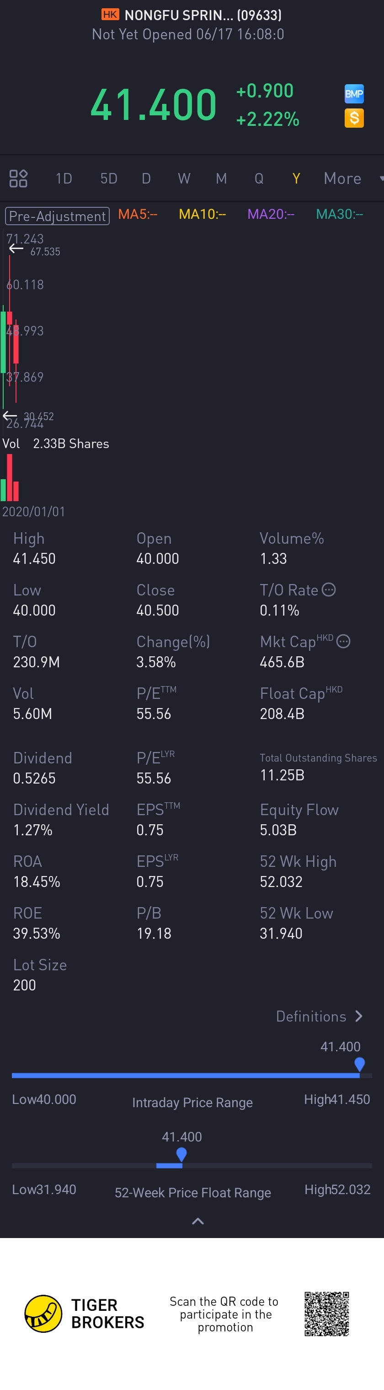Tap the blue BMP badge icon
This screenshot has height=1390, width=384.
pos(354,94)
